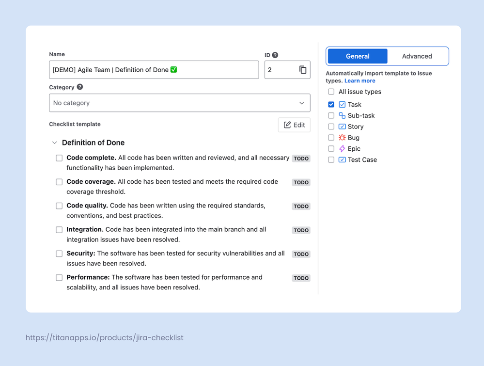This screenshot has height=366, width=484.
Task: Click the Test Case label text
Action: (362, 159)
